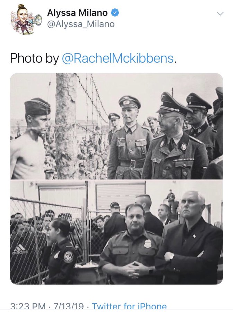Open the bottom chain-link fence photo
The height and width of the screenshot is (313, 233).
116,232
